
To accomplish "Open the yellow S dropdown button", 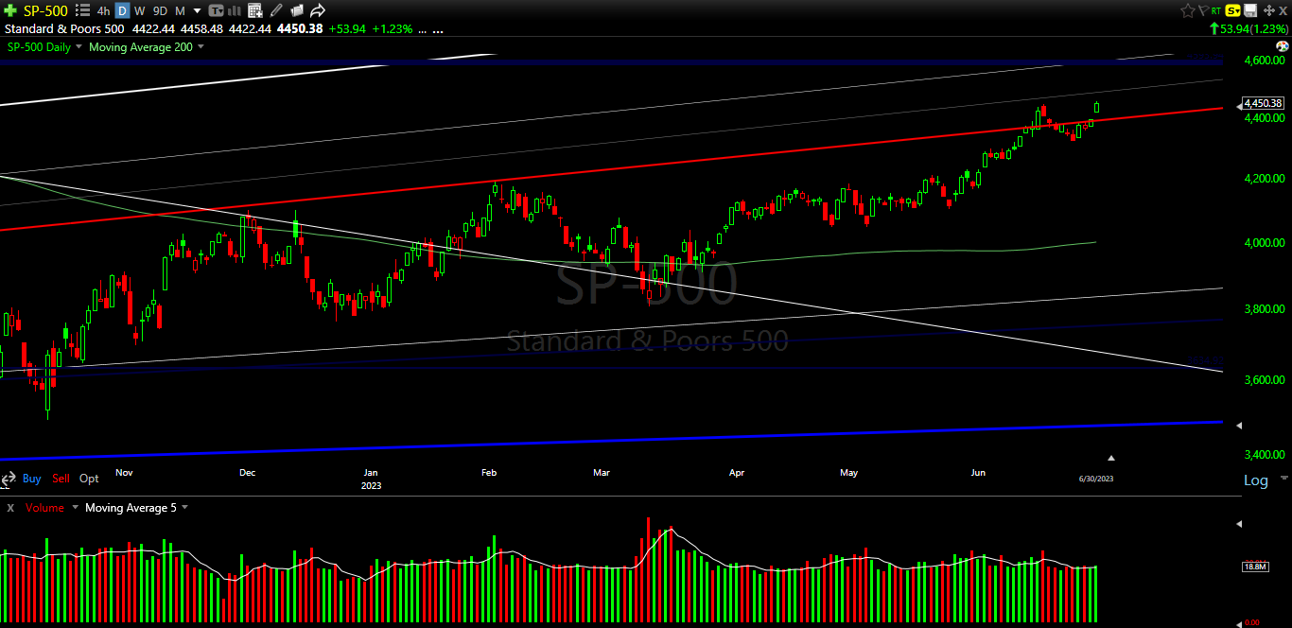I will [1233, 10].
